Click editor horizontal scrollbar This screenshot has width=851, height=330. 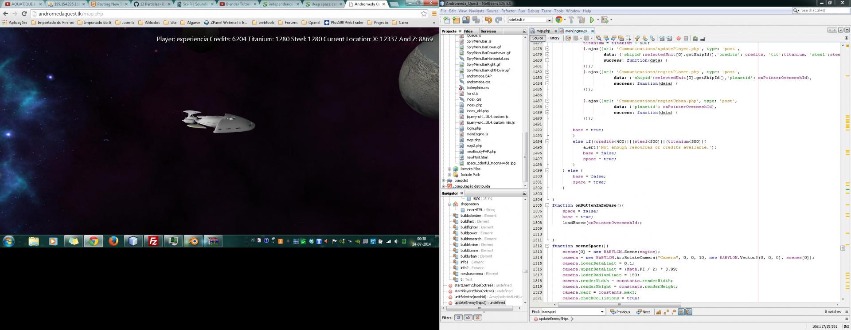point(619,304)
